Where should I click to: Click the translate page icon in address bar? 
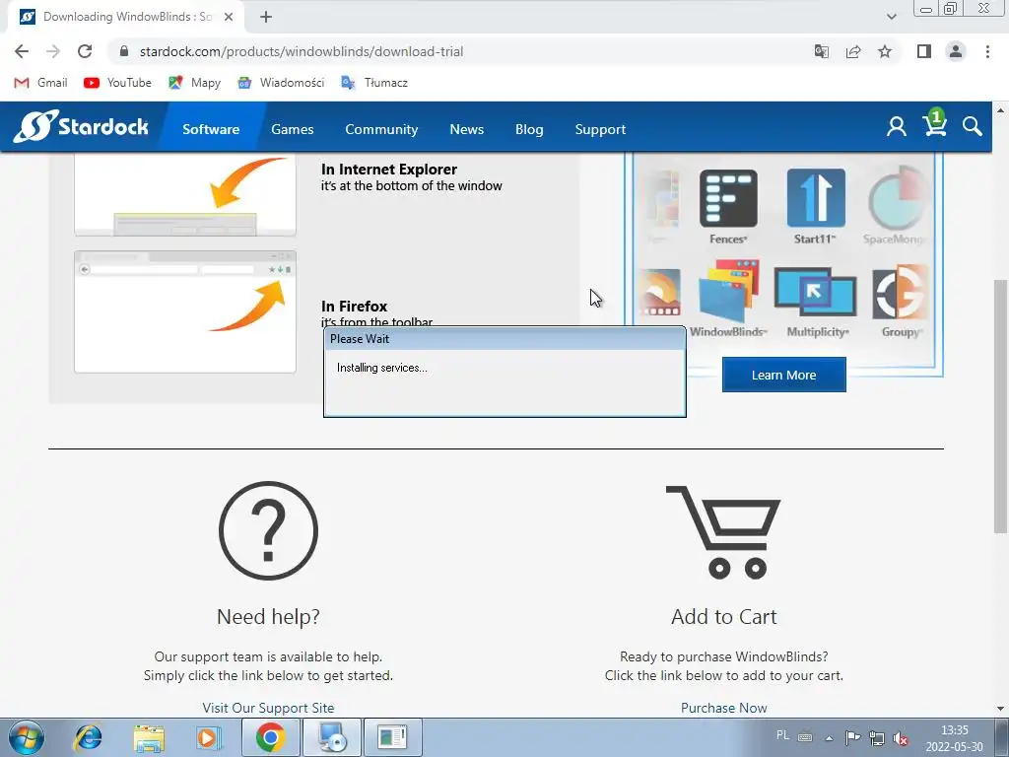822,51
